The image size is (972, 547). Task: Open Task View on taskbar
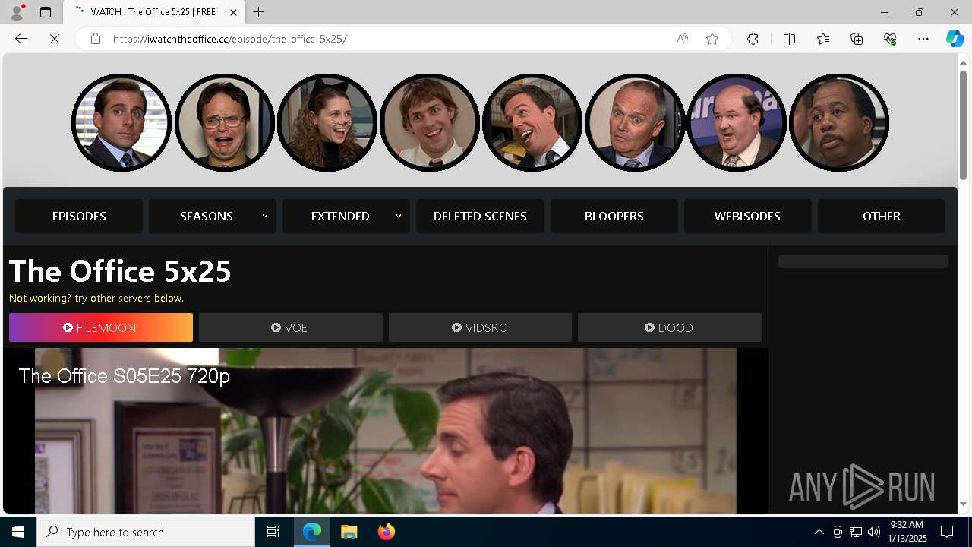click(273, 532)
